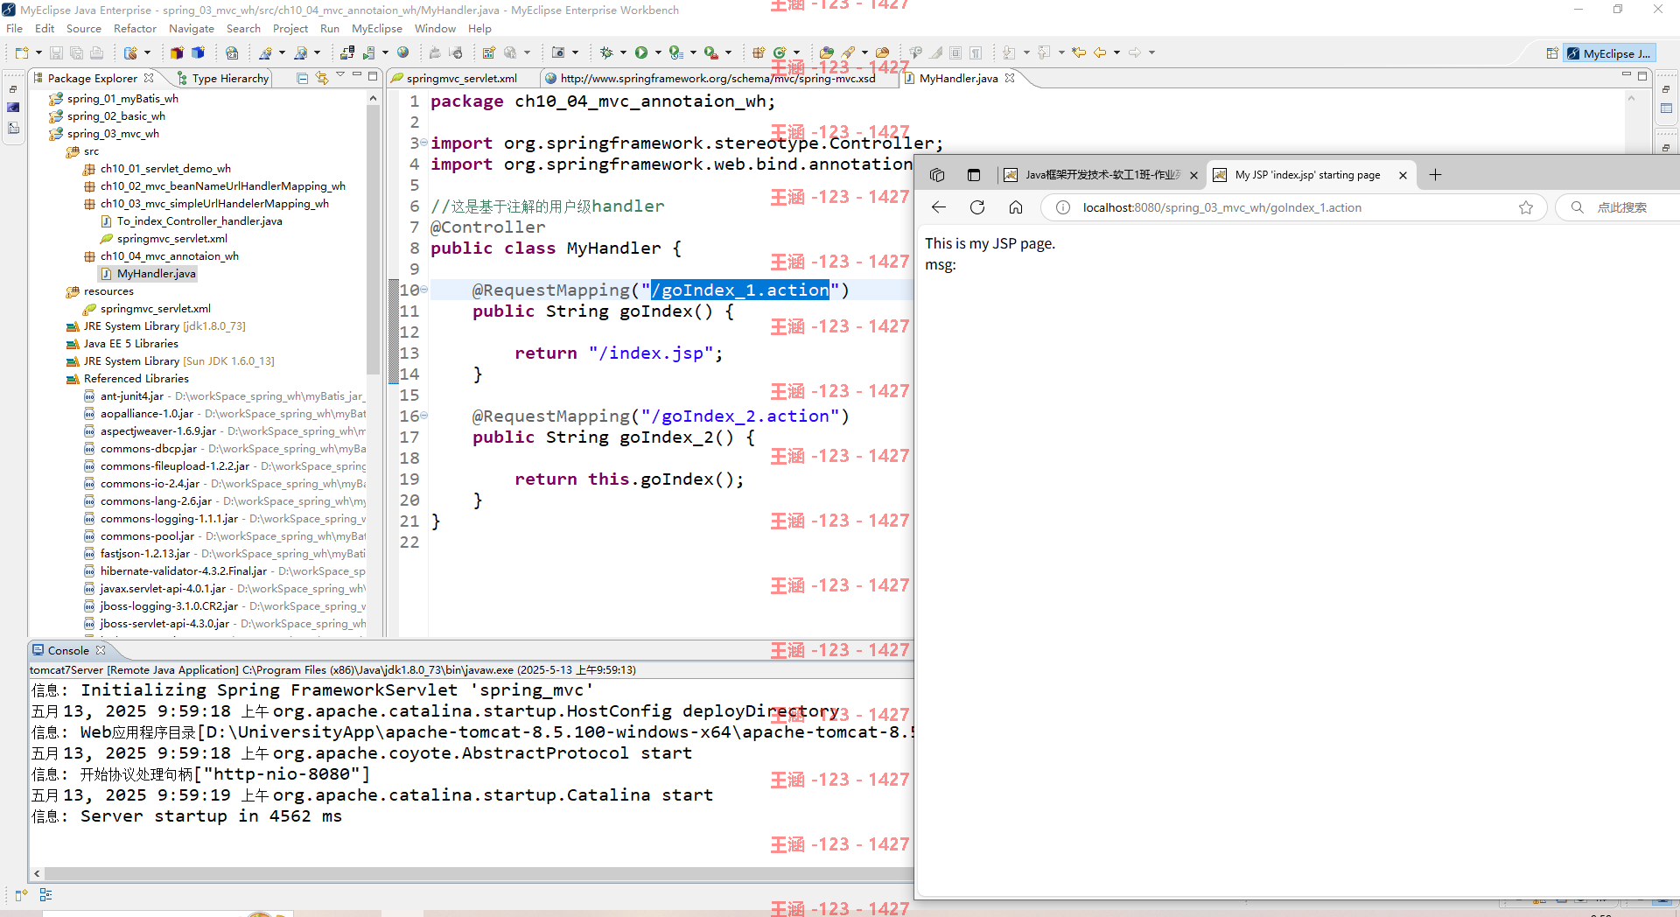Viewport: 1680px width, 917px height.
Task: Toggle Show Whitespace Characters icon
Action: click(x=976, y=52)
